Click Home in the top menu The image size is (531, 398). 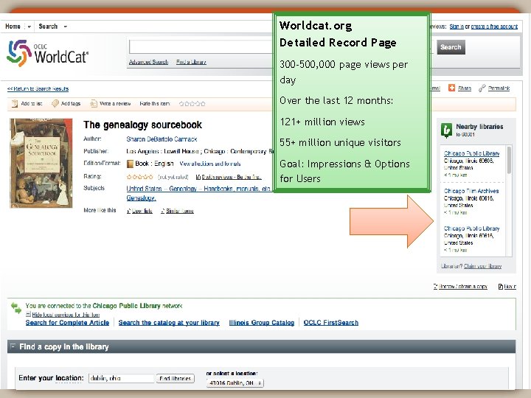(x=13, y=27)
